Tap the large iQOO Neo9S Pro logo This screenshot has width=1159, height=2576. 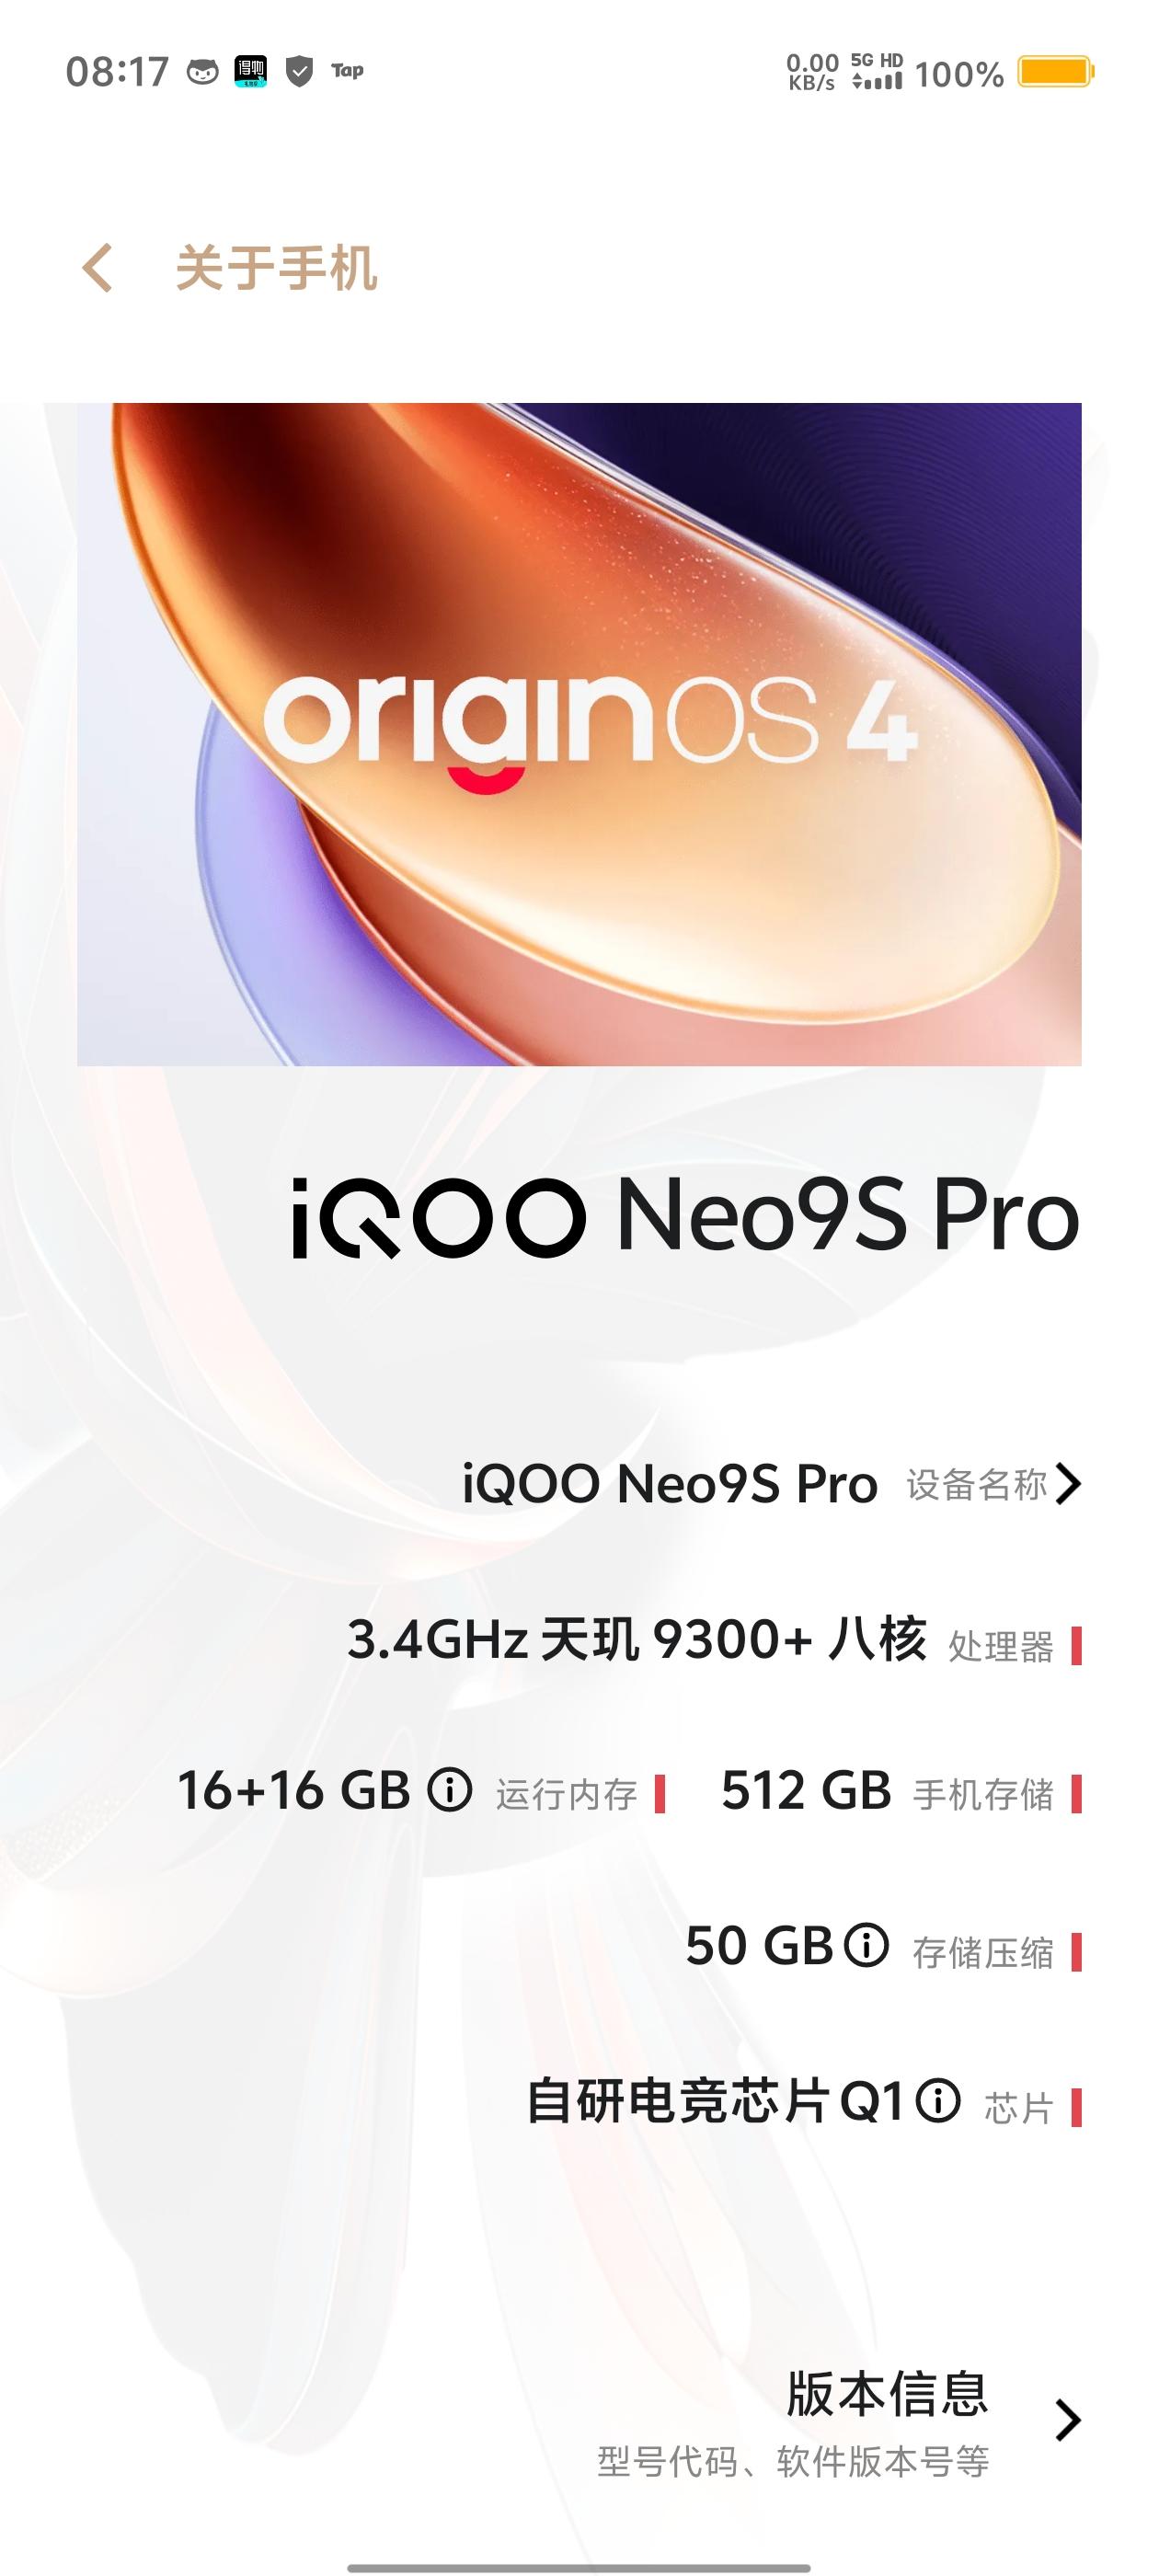pyautogui.click(x=686, y=1216)
